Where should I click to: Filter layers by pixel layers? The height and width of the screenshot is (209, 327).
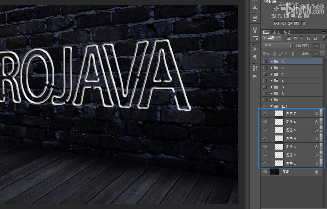(x=289, y=38)
